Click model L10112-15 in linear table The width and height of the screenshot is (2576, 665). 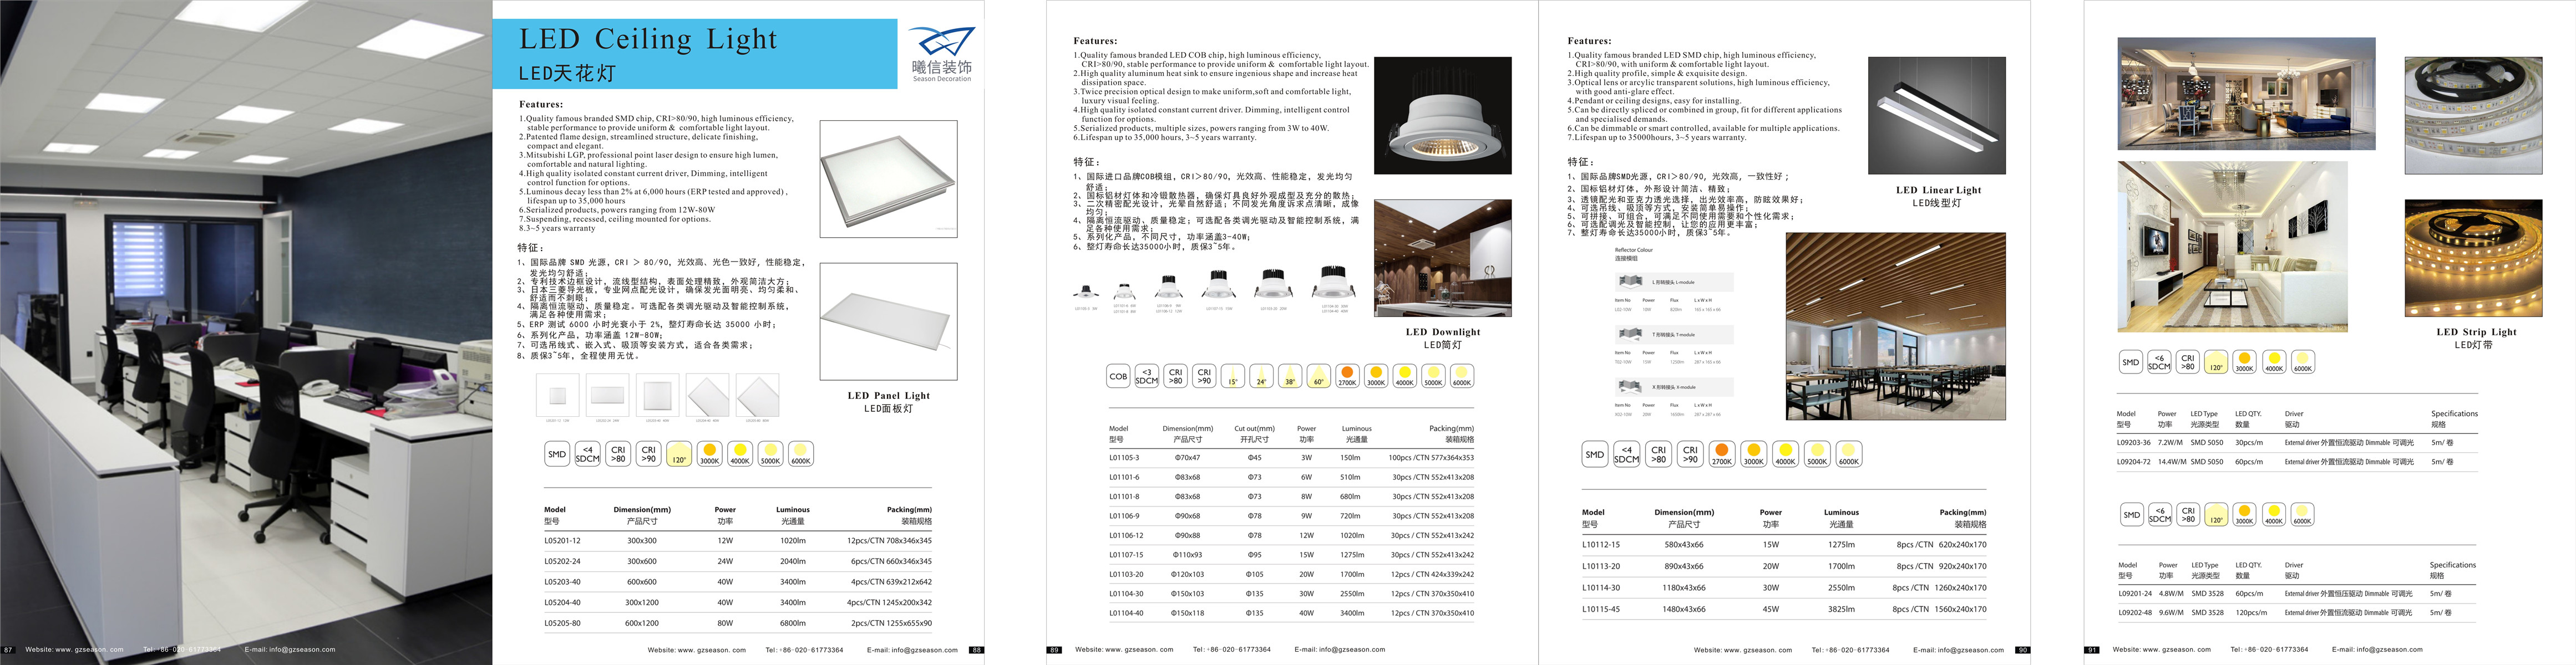tap(1601, 545)
